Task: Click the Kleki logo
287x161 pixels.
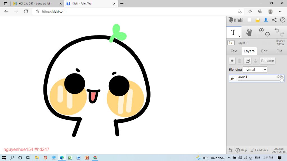Action: (x=236, y=20)
